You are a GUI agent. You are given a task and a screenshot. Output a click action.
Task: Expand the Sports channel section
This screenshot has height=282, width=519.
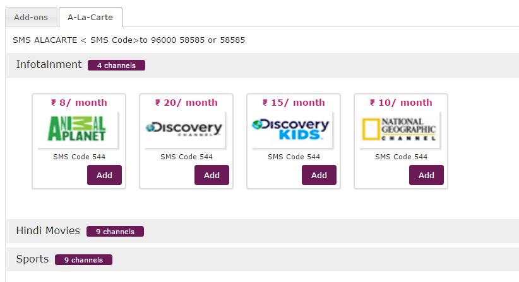pyautogui.click(x=32, y=259)
